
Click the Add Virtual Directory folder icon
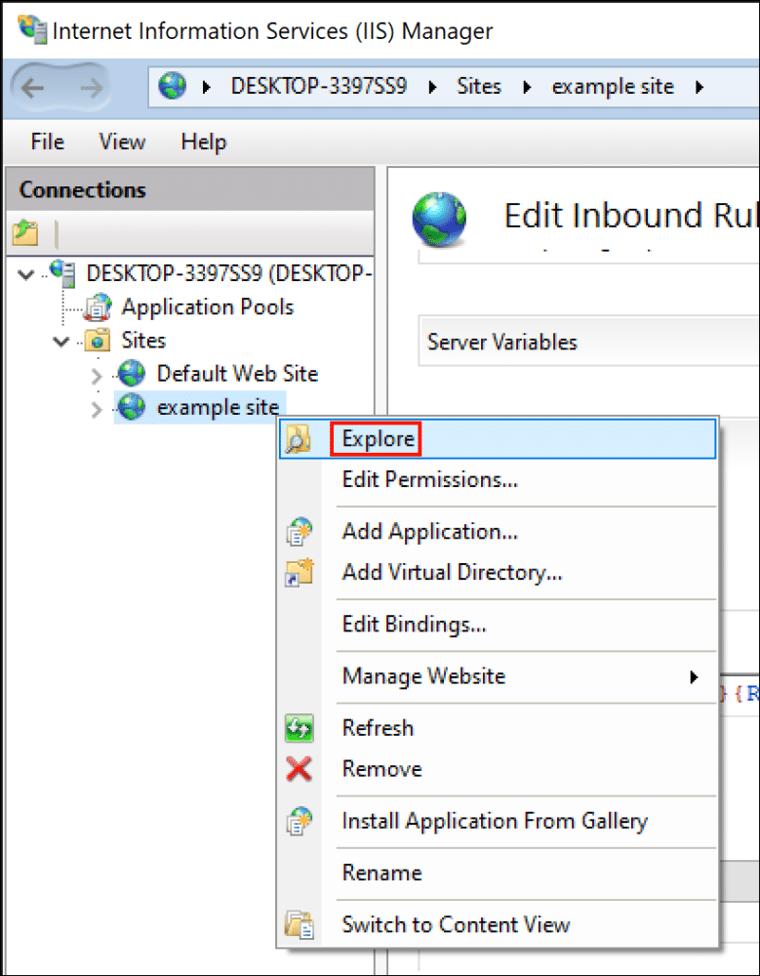click(x=301, y=572)
